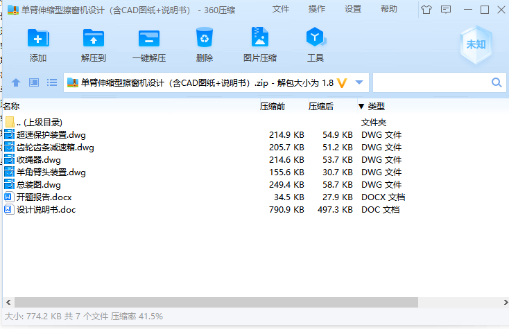Select the file name 超速保护装置.dwg

(51, 135)
